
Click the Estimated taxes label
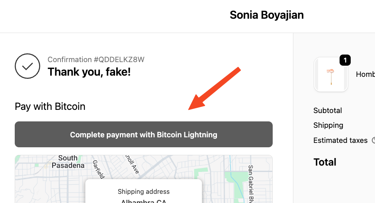tap(340, 140)
